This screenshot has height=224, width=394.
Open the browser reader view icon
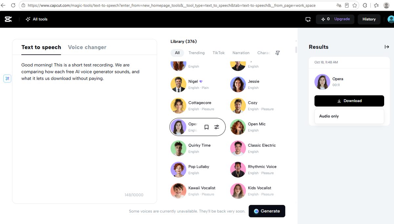click(347, 5)
